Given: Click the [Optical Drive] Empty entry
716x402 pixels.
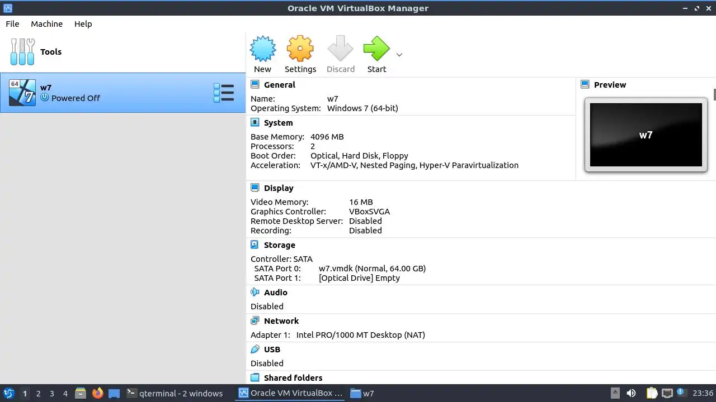Looking at the screenshot, I should (359, 278).
